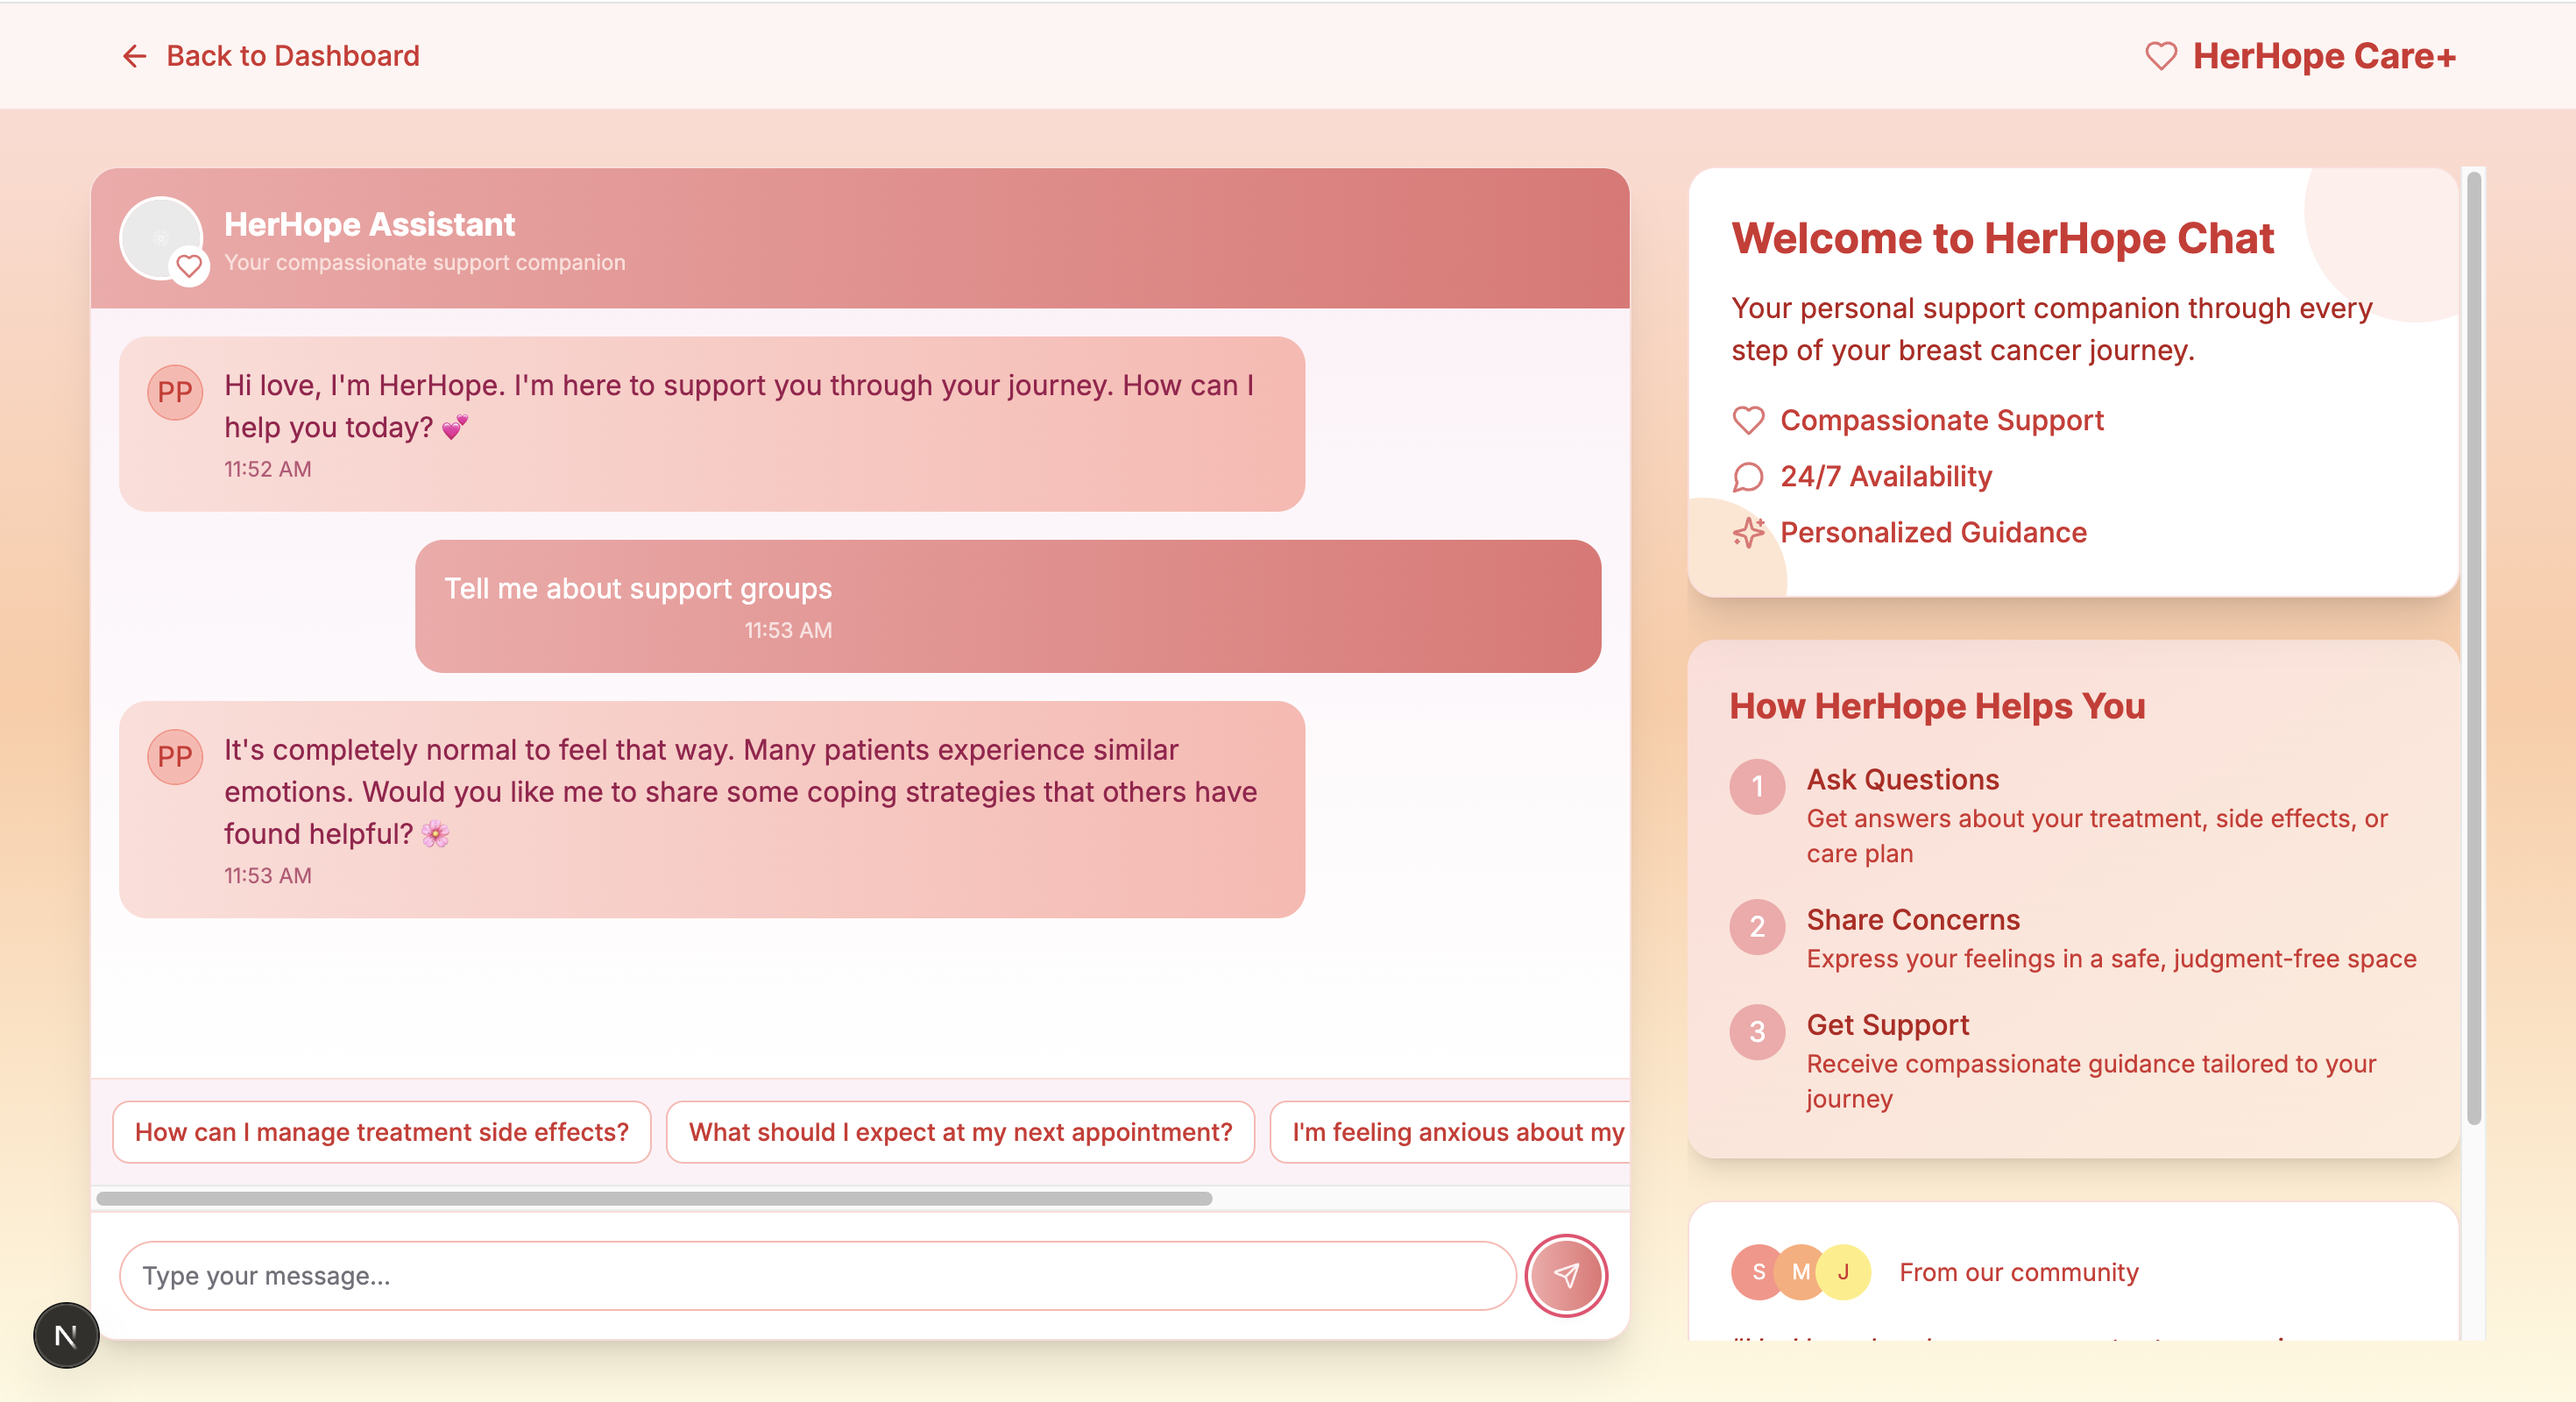
Task: Click the back arrow icon
Action: [134, 56]
